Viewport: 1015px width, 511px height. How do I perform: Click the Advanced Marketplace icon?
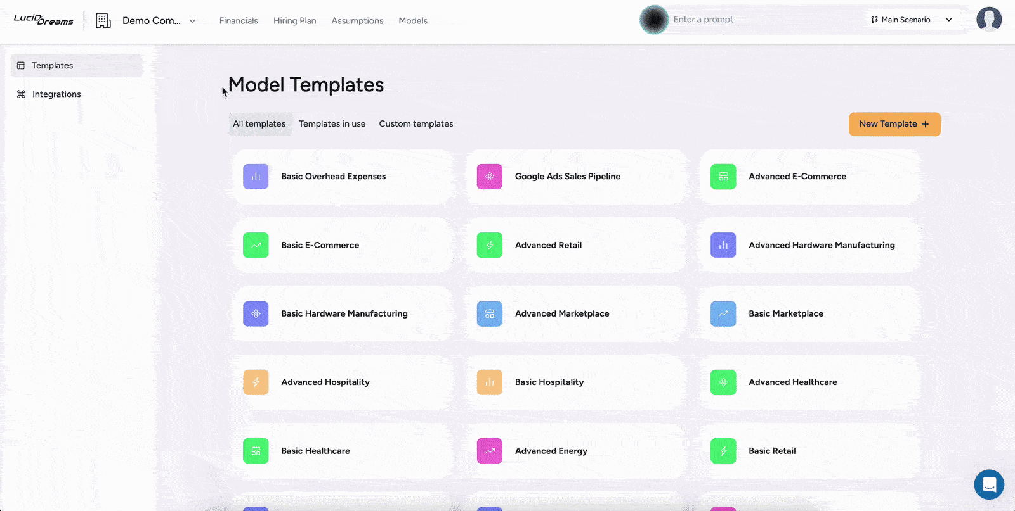[x=490, y=313]
